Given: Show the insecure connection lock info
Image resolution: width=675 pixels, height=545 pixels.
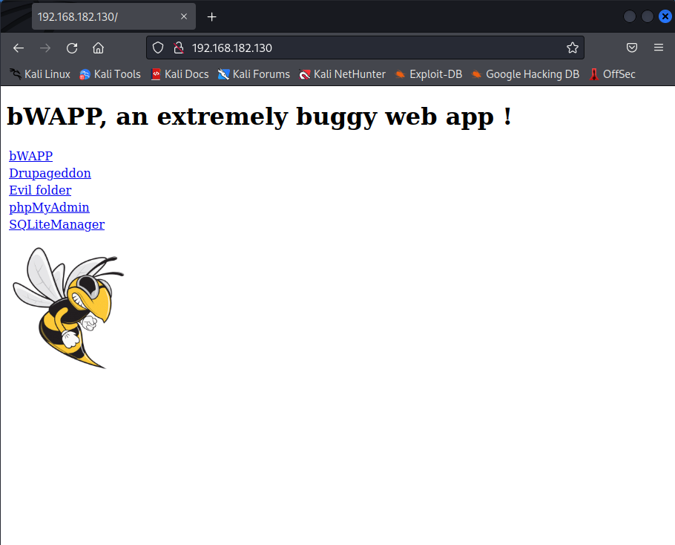Looking at the screenshot, I should click(179, 48).
